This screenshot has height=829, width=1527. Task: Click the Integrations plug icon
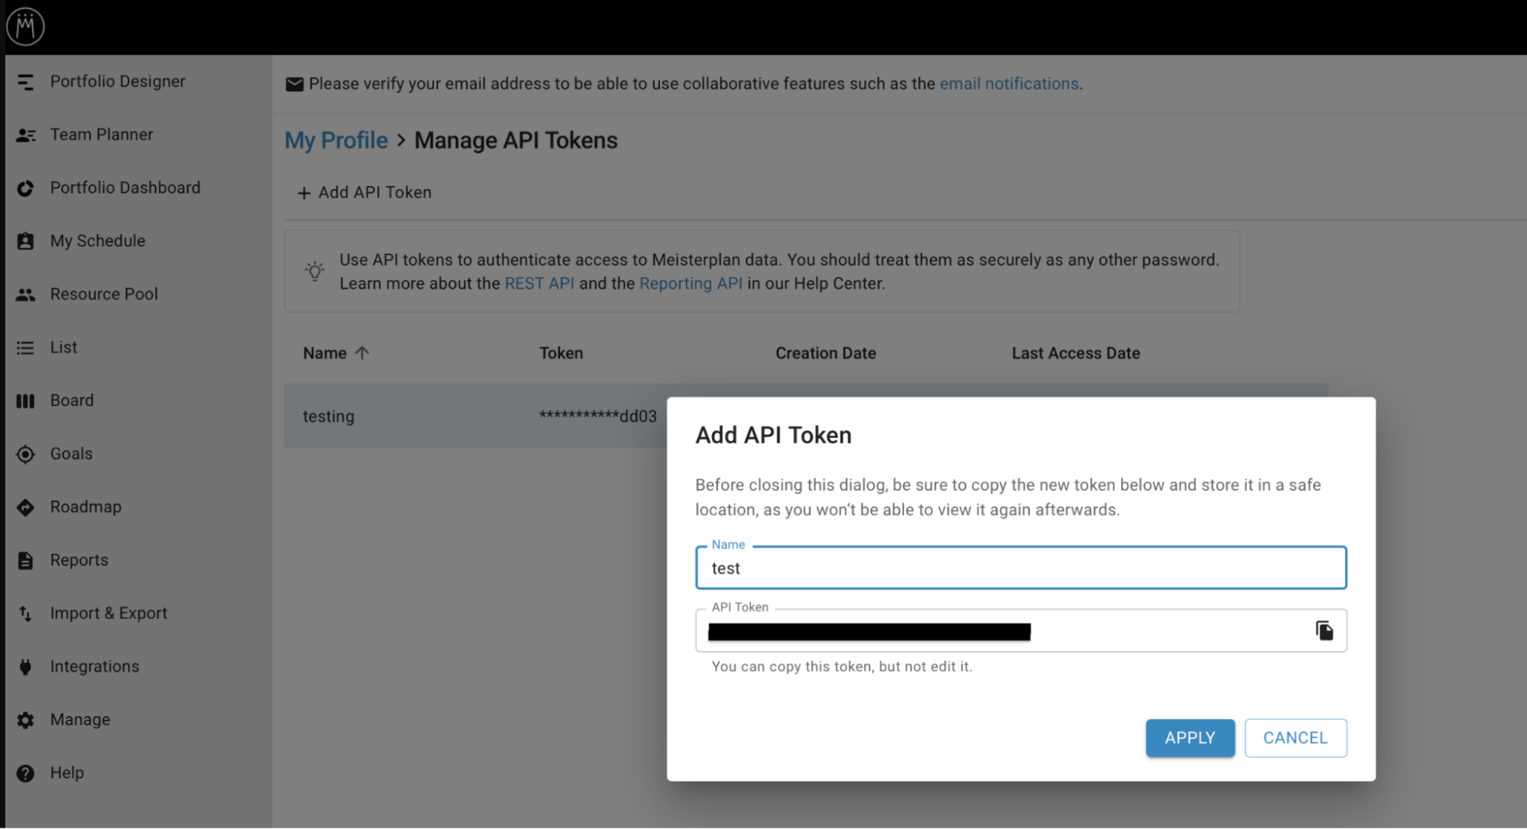pos(25,667)
